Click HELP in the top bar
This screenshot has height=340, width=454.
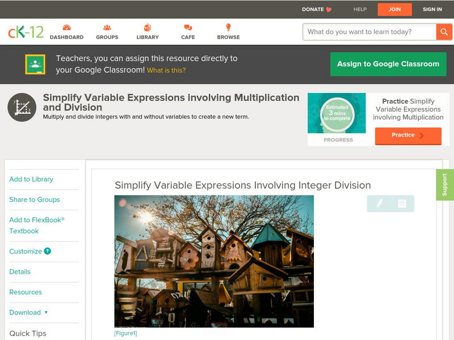pos(360,10)
